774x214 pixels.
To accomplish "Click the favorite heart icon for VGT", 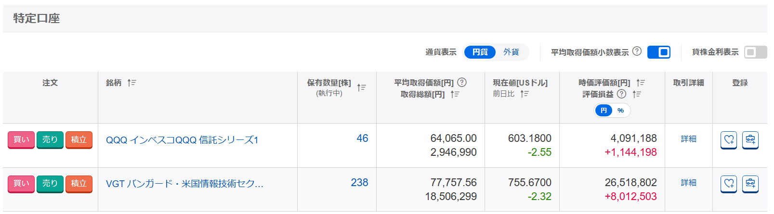I will coord(729,184).
